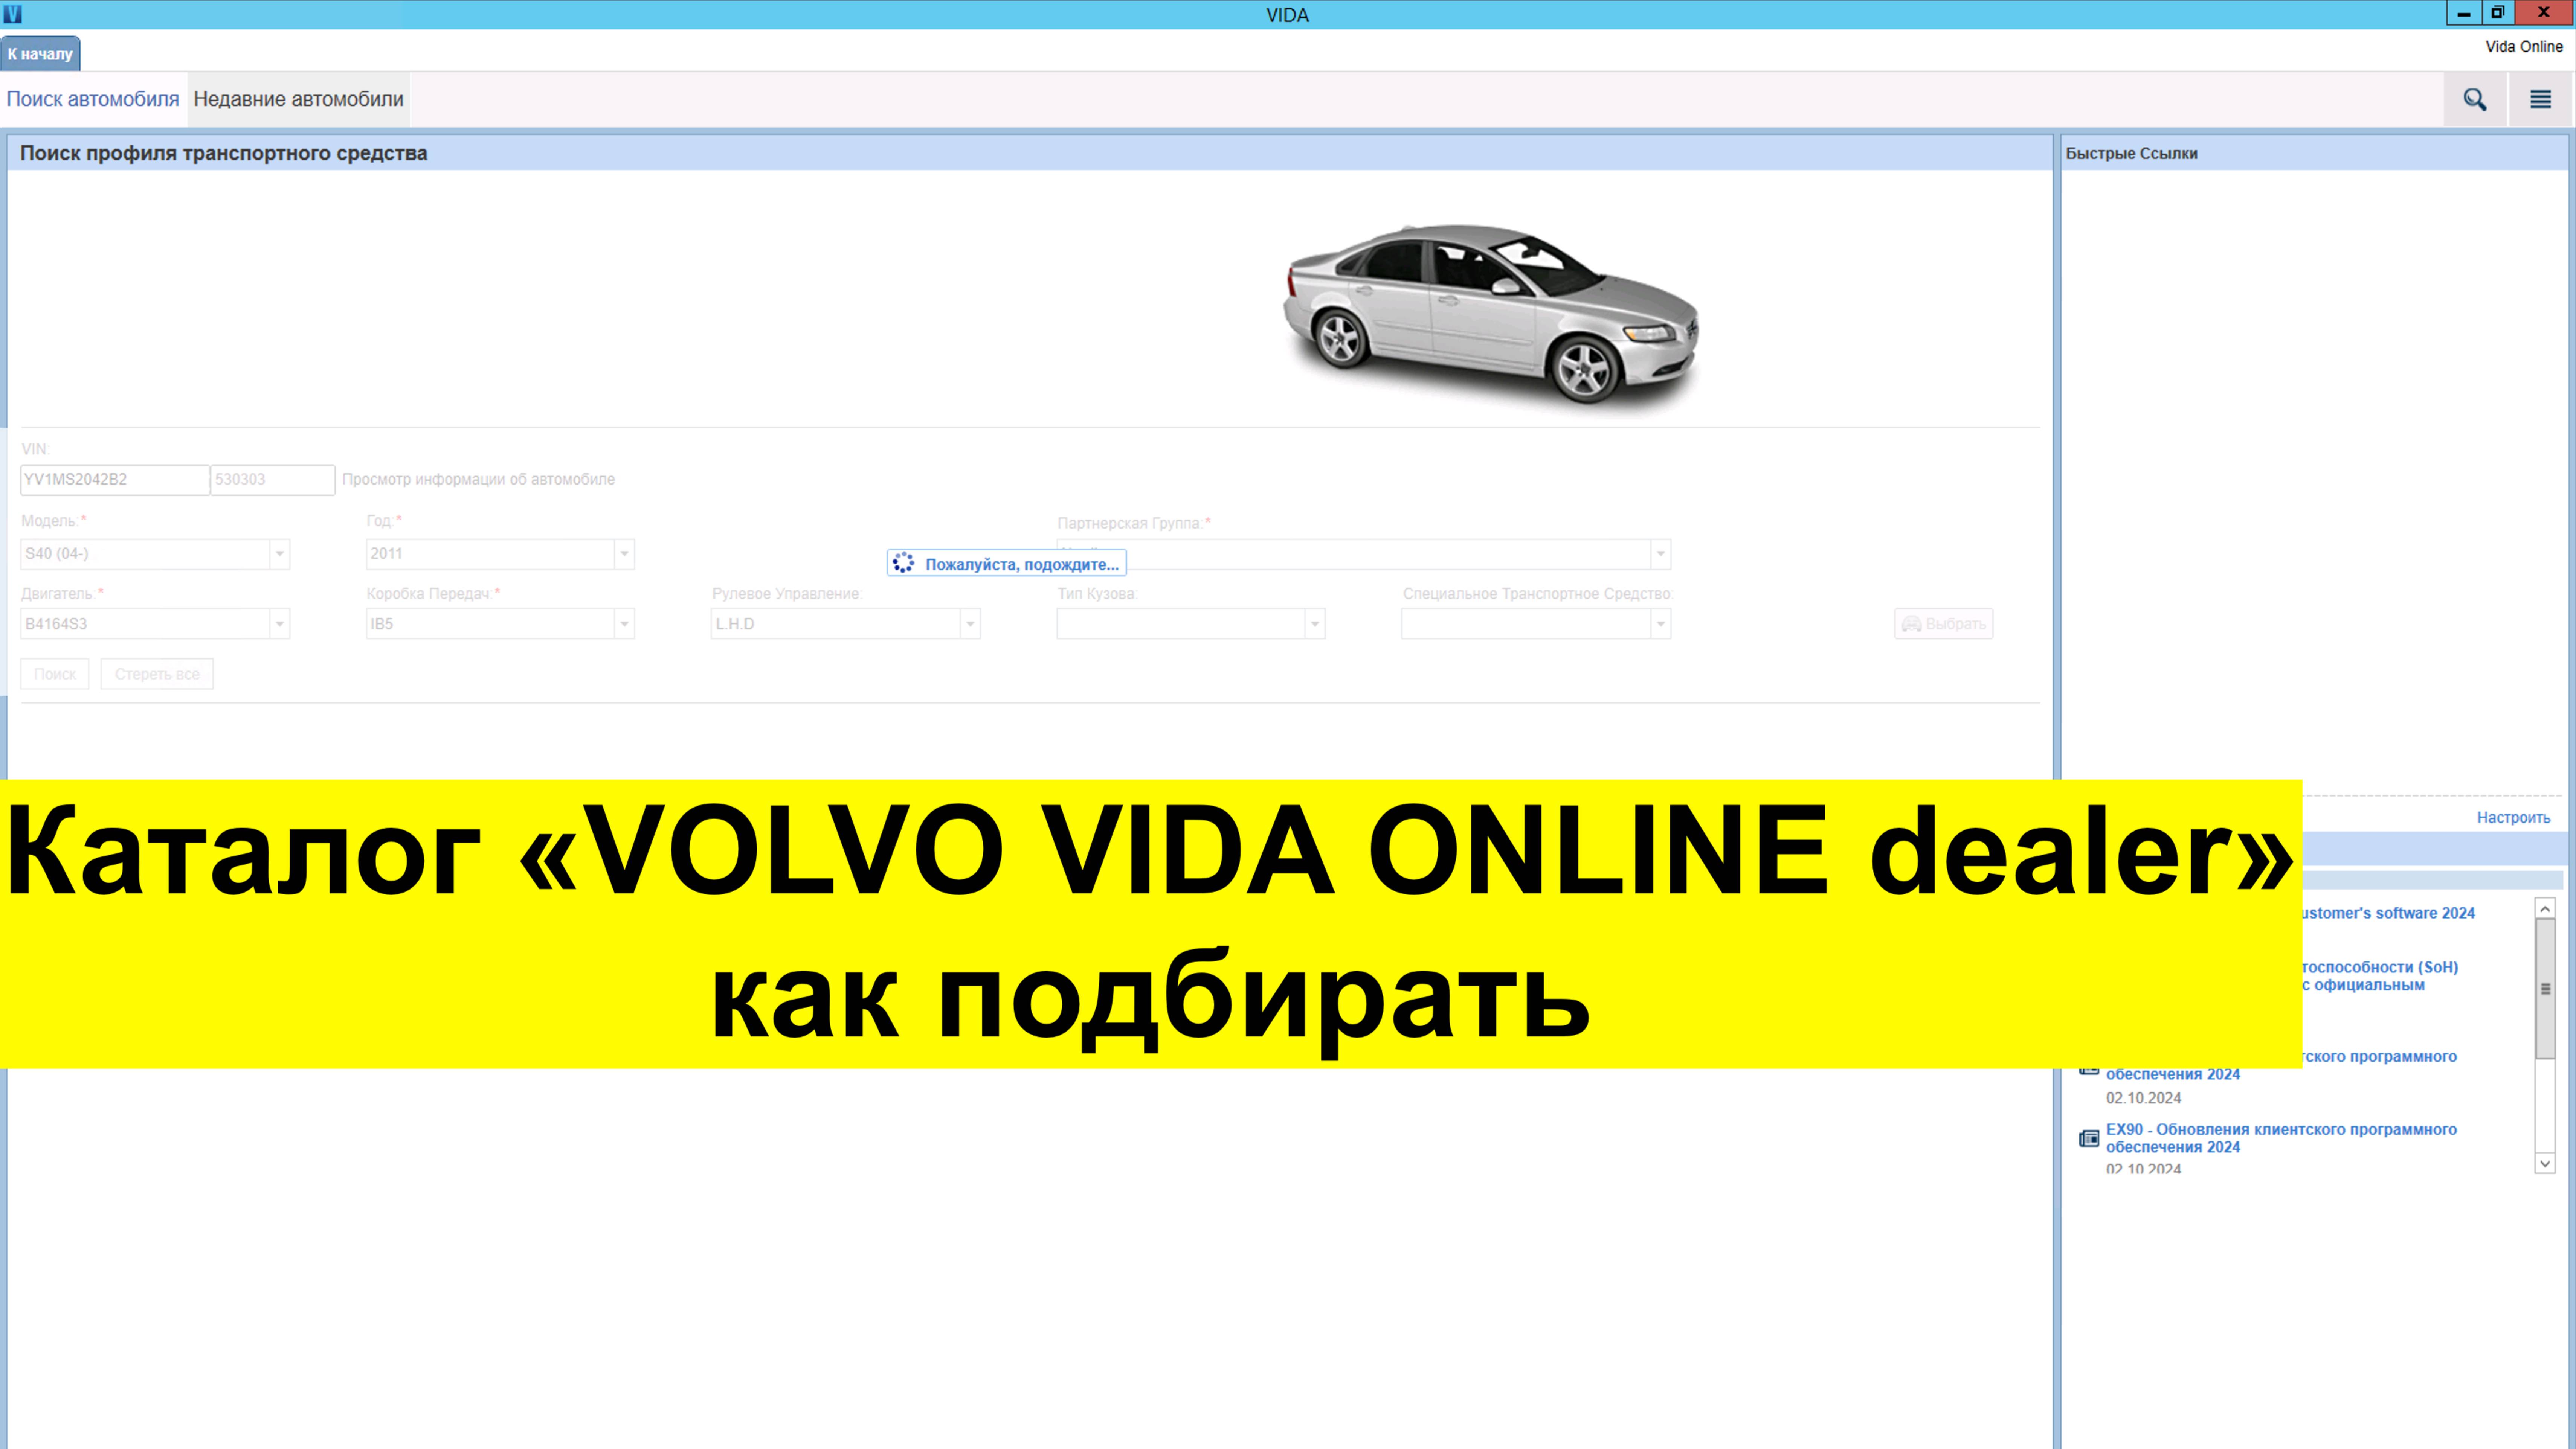Image resolution: width=2576 pixels, height=1449 pixels.
Task: Expand the Тип Кузова dropdown
Action: (1315, 623)
